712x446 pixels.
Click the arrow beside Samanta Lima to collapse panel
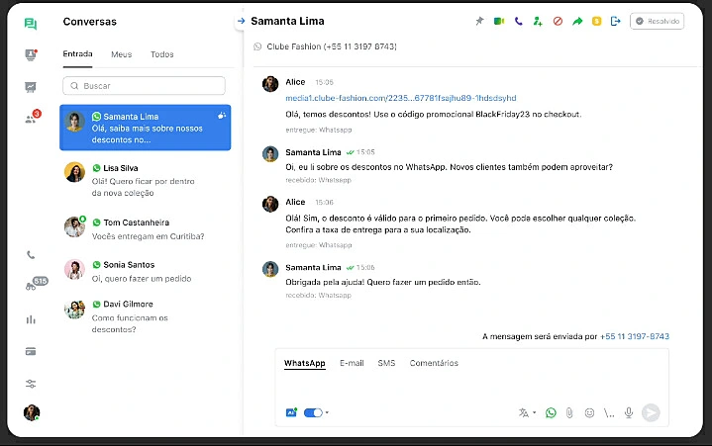241,21
